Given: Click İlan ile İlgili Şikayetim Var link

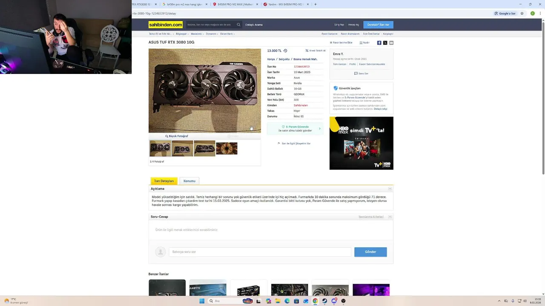Looking at the screenshot, I should point(294,143).
